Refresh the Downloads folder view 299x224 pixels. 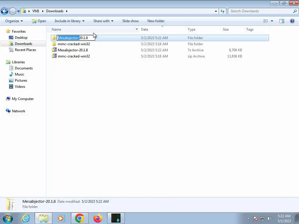point(222,11)
